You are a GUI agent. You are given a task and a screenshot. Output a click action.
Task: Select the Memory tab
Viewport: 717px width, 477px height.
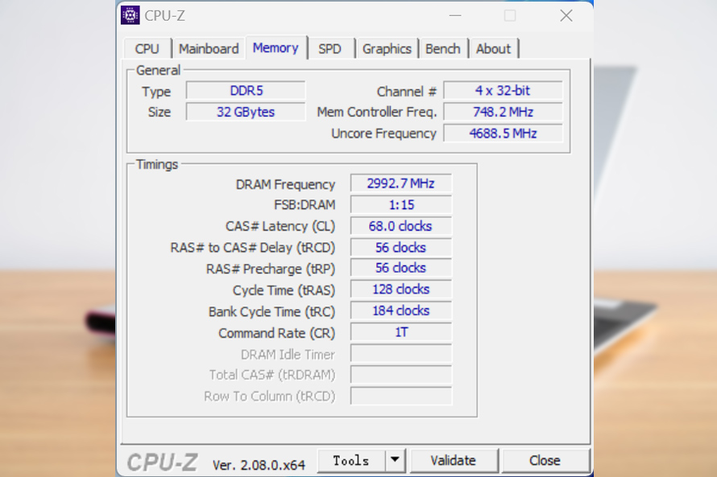[276, 47]
